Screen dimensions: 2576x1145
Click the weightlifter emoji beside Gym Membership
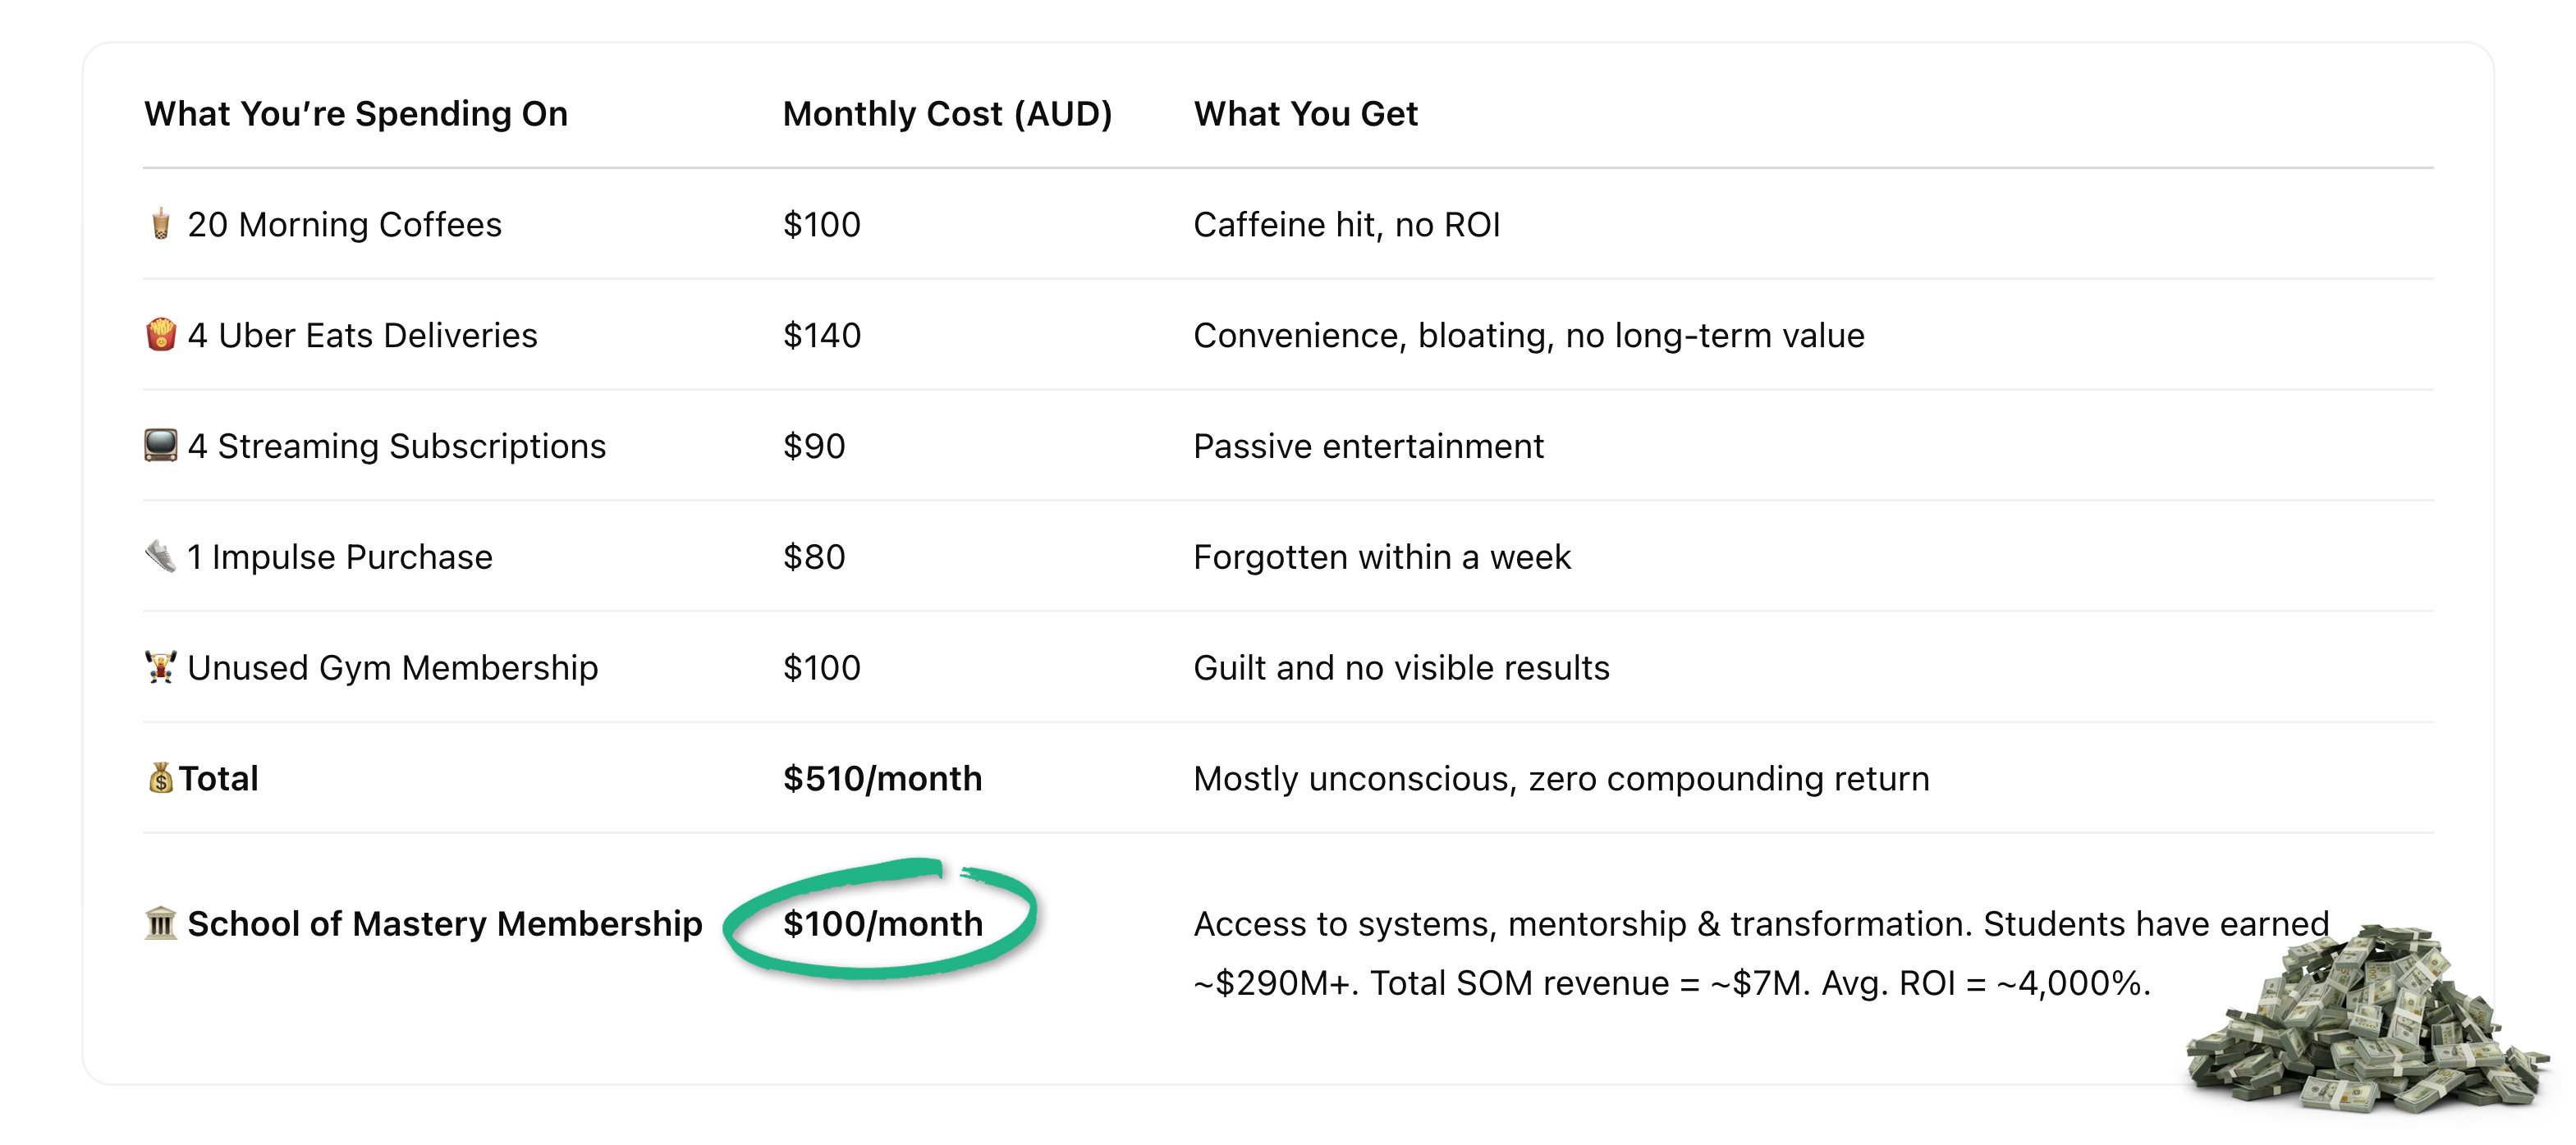click(x=160, y=666)
